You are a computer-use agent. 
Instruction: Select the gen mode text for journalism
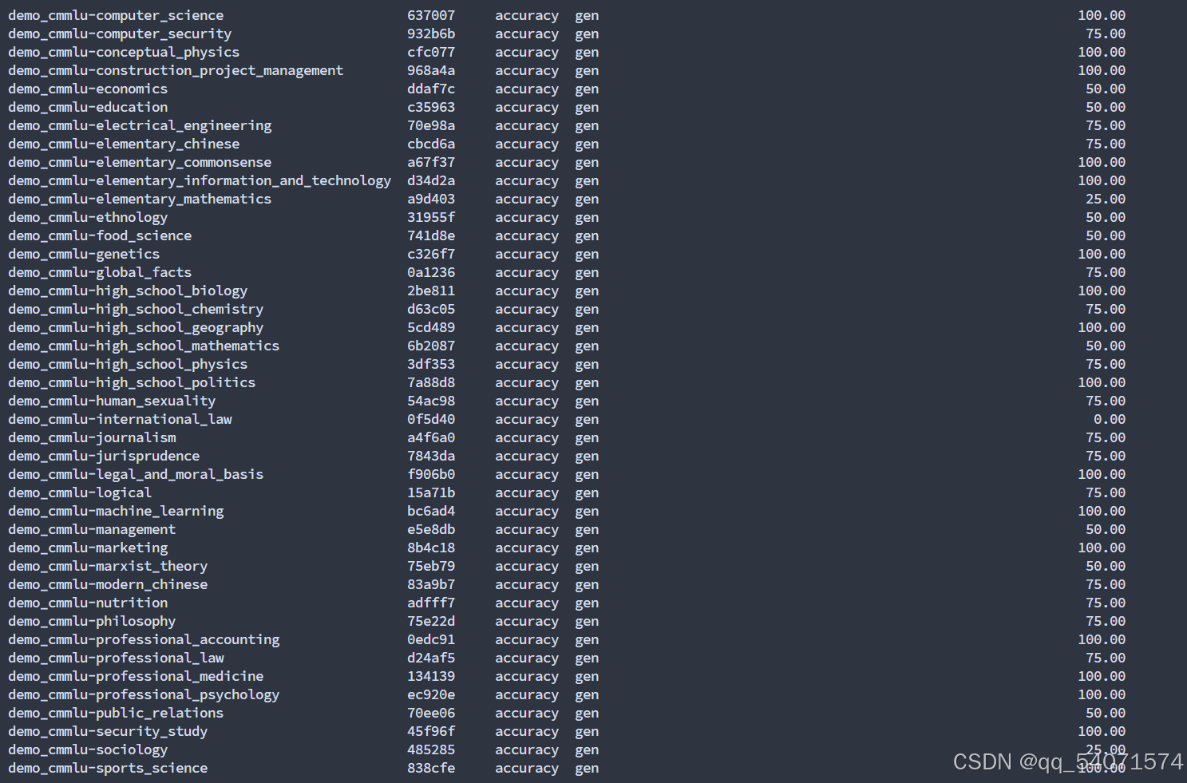(587, 437)
